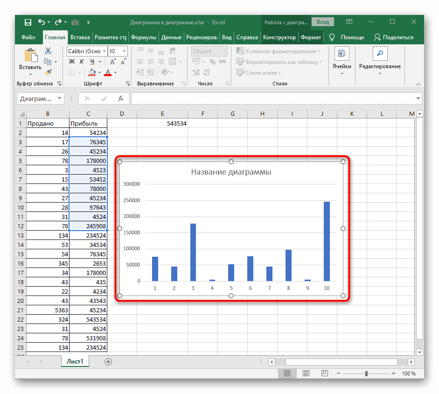Toggle Underline formatting (Ч)
The width and height of the screenshot is (439, 394).
(92, 62)
